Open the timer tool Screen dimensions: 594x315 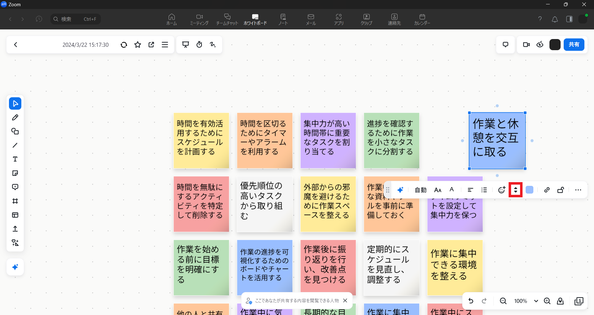[199, 45]
